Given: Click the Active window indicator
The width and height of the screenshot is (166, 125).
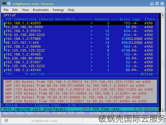Looking at the screenshot, I should [146, 74].
